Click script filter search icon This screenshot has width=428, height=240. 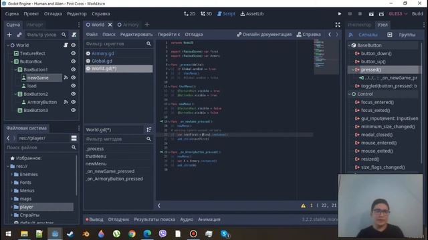148,44
